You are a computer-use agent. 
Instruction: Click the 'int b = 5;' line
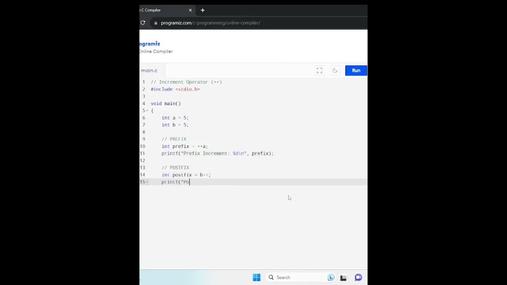pyautogui.click(x=175, y=125)
